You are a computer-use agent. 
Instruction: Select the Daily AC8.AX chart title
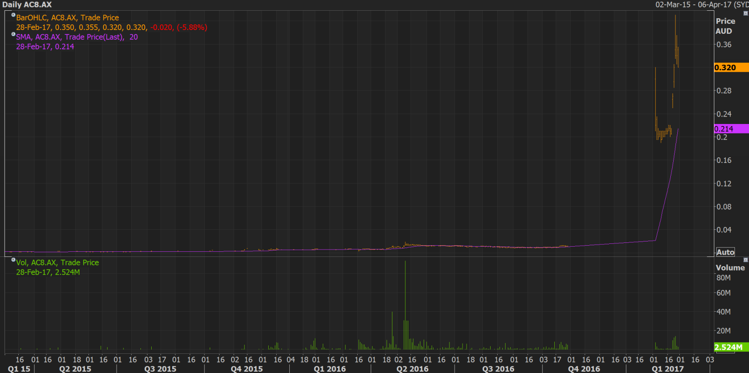[x=27, y=5]
